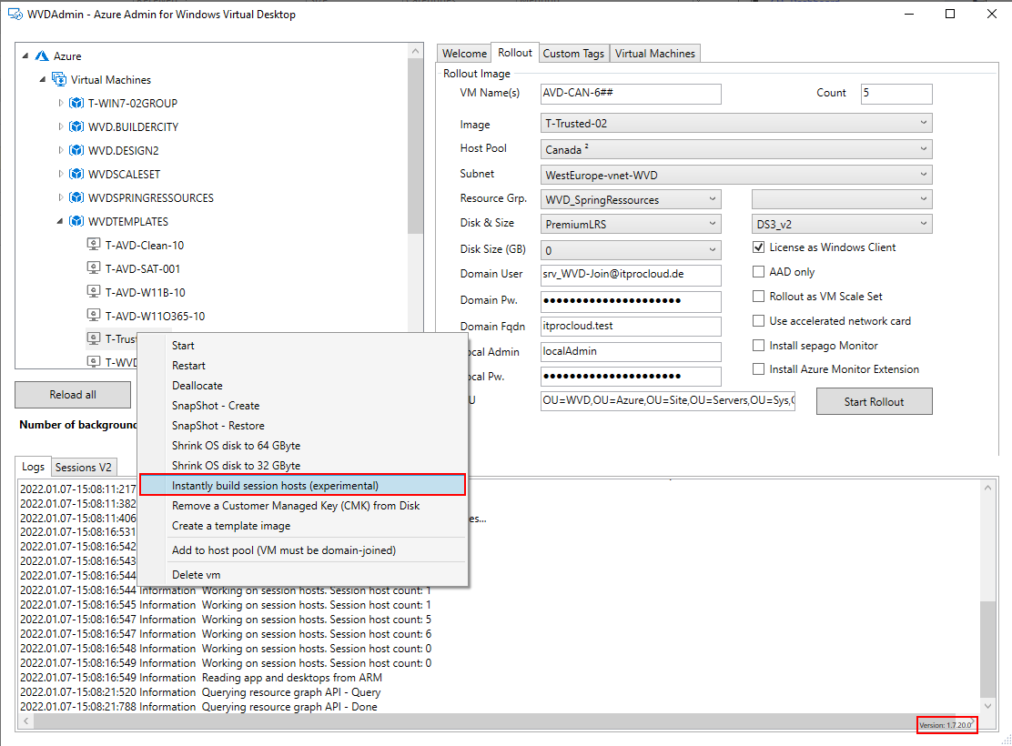
Task: Click the Reload all button
Action: [73, 394]
